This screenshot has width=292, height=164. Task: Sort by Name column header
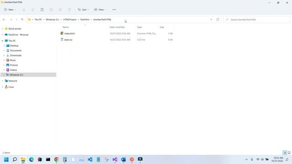(66, 27)
